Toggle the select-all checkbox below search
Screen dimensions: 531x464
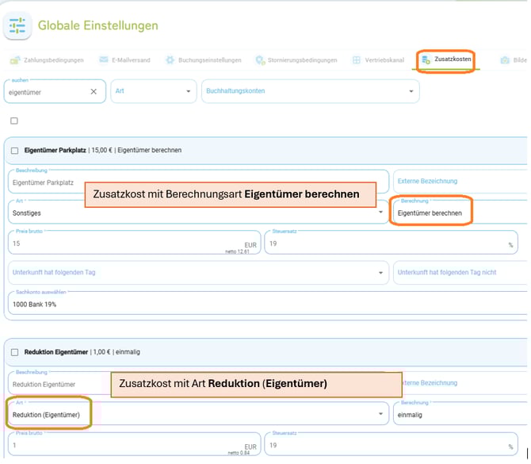pos(14,121)
